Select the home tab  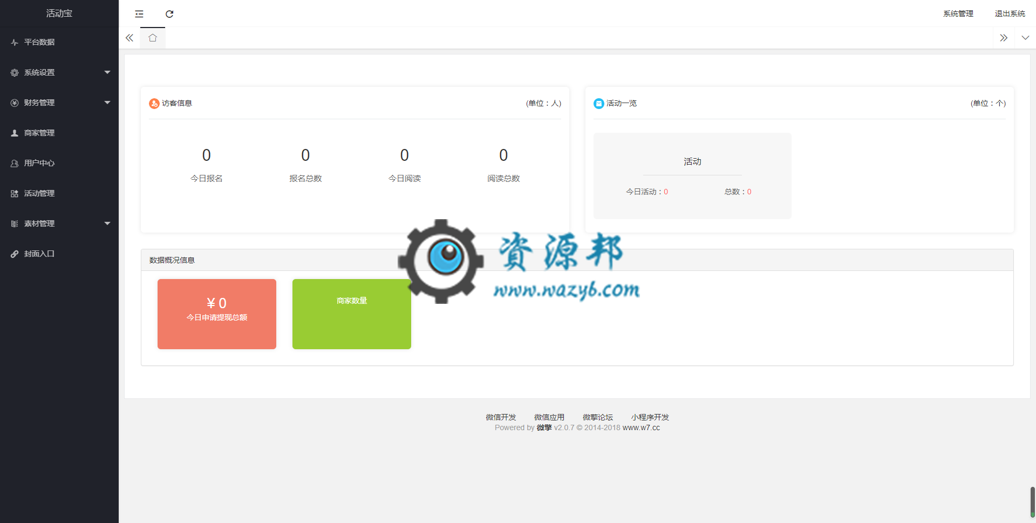[153, 38]
